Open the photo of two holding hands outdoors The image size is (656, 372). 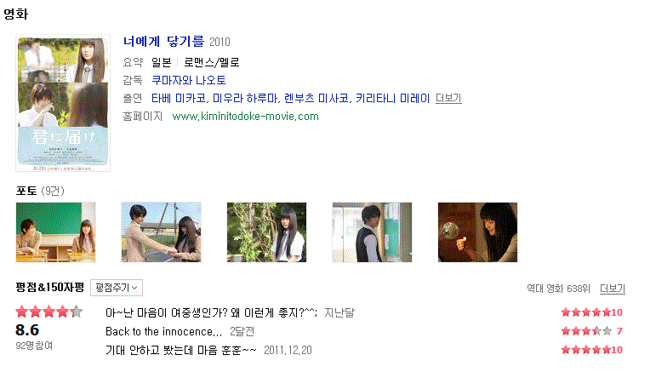tap(162, 232)
